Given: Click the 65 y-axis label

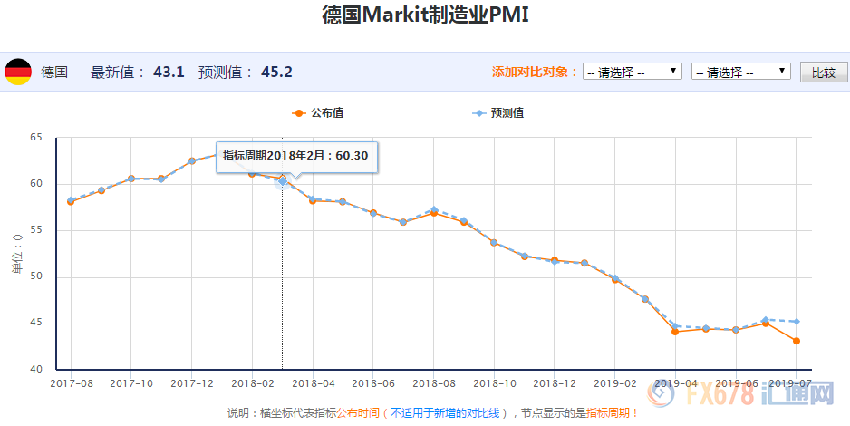Looking at the screenshot, I should click(x=35, y=137).
